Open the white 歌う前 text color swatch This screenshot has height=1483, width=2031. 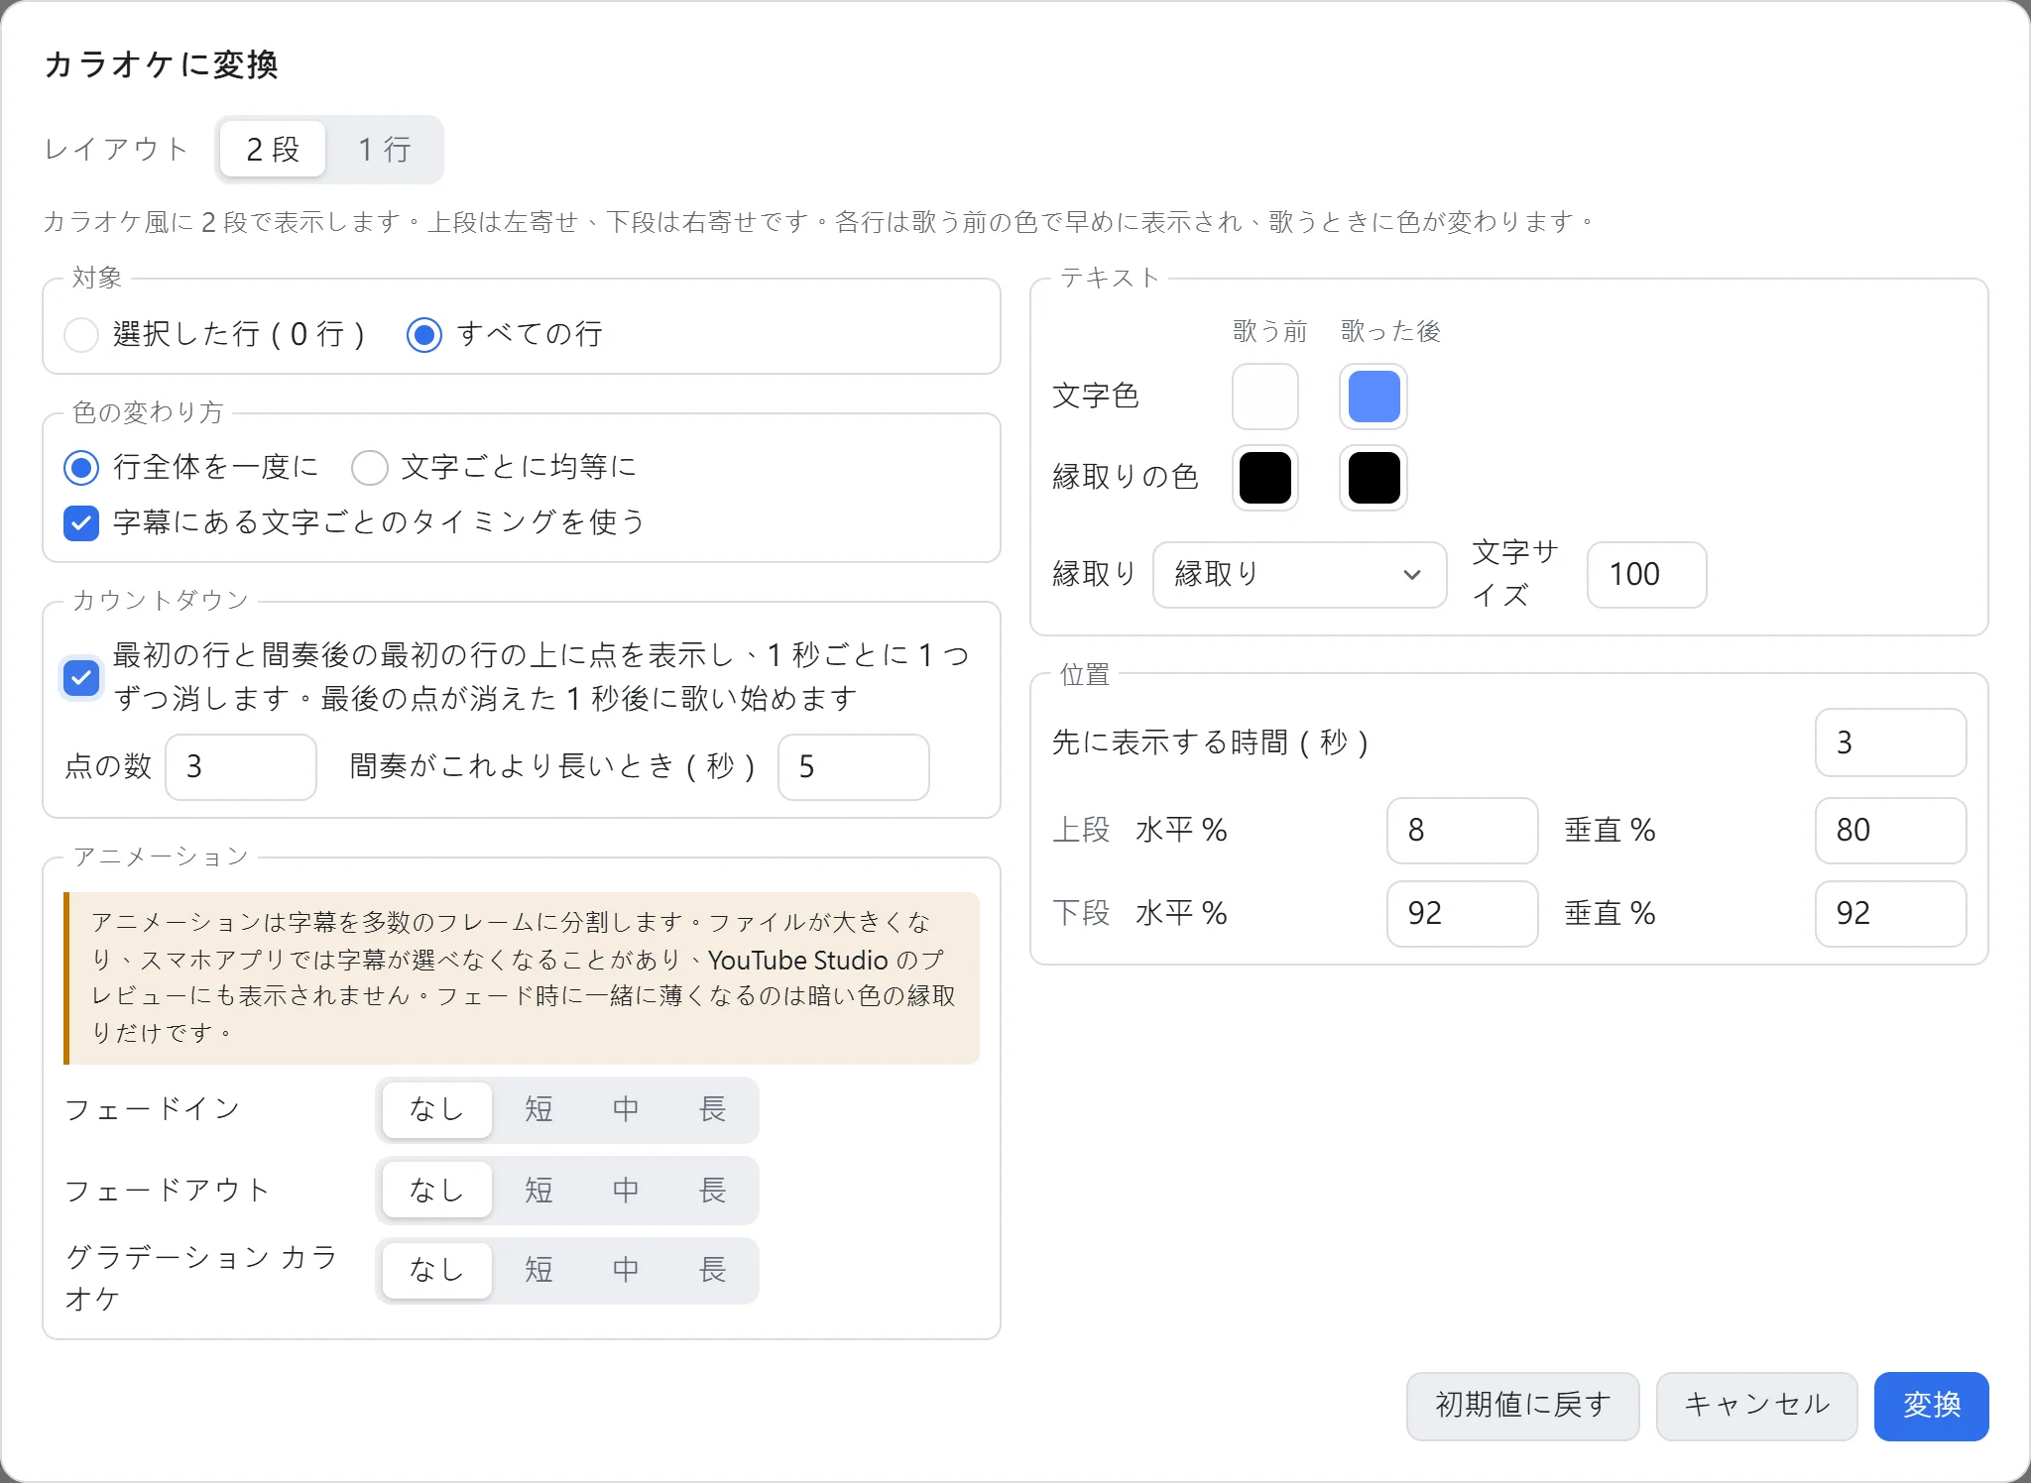tap(1265, 397)
